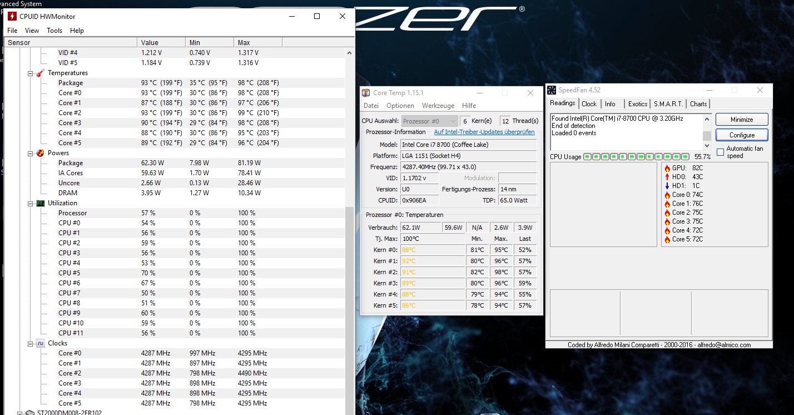Open the Tools menu in HWMonitor
794x415 pixels.
coord(54,31)
